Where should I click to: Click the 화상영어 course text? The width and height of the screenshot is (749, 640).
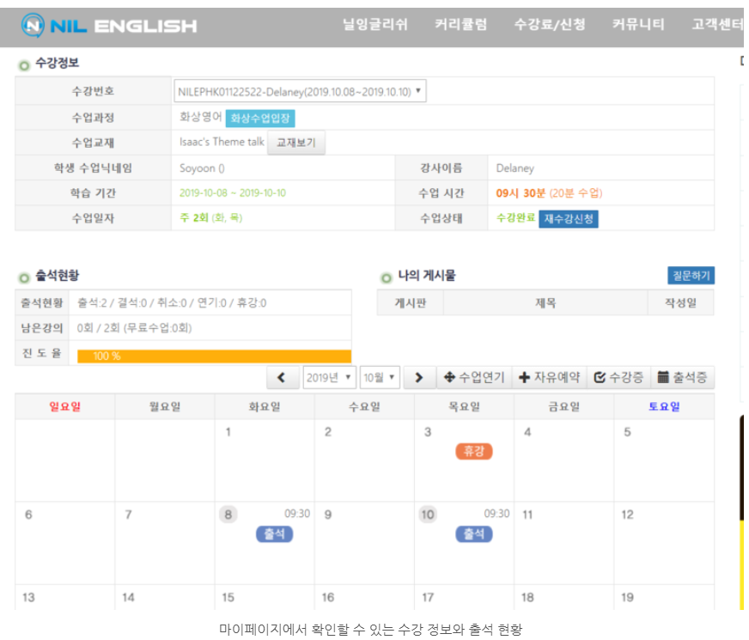coord(201,117)
